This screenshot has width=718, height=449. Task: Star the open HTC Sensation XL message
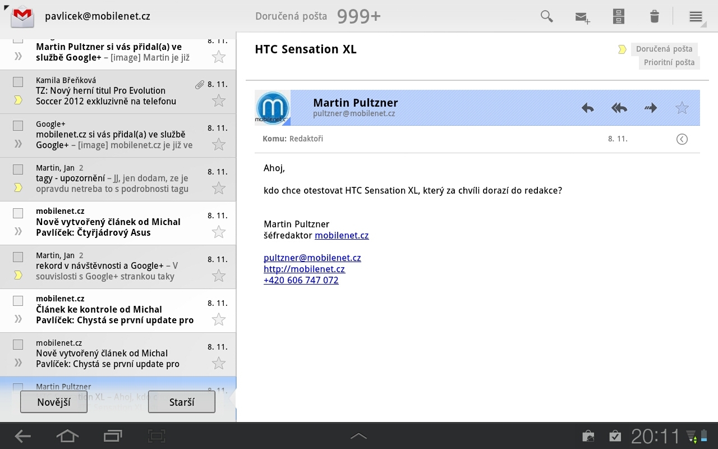tap(682, 108)
